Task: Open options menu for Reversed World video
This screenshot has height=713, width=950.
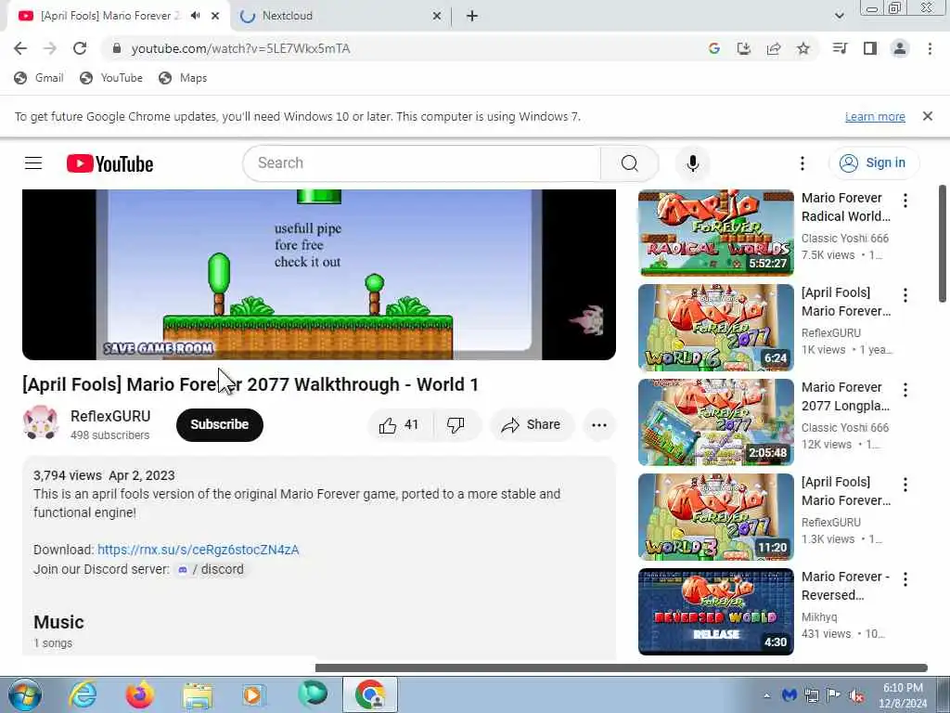Action: (x=905, y=579)
